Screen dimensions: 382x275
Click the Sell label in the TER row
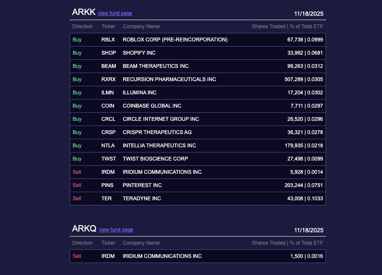(77, 199)
